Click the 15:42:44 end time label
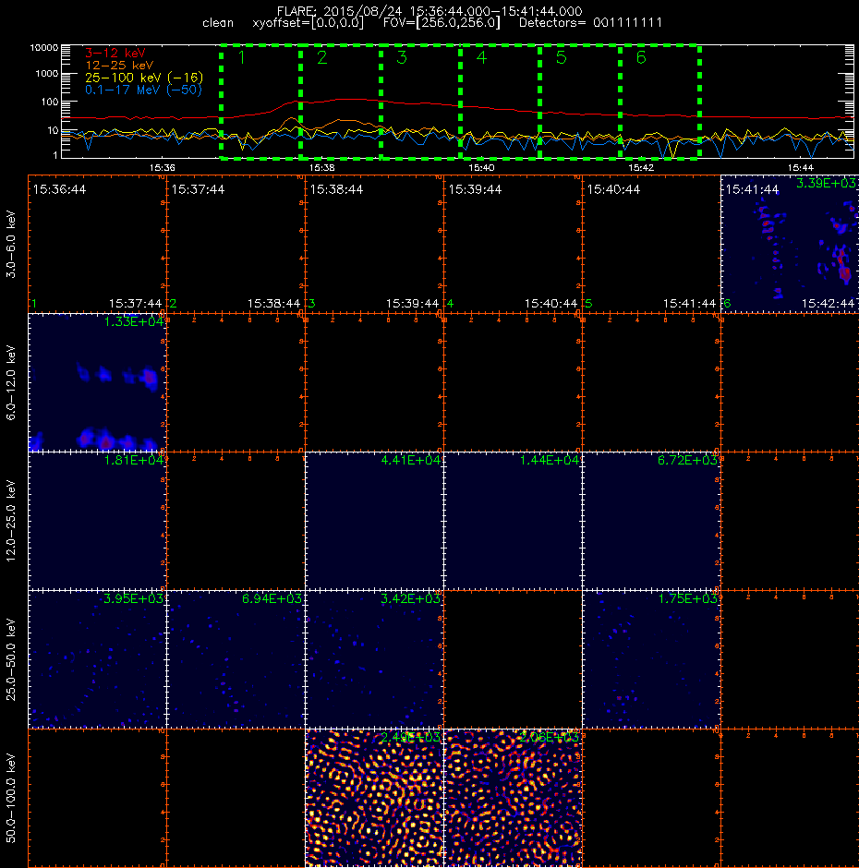 (828, 304)
